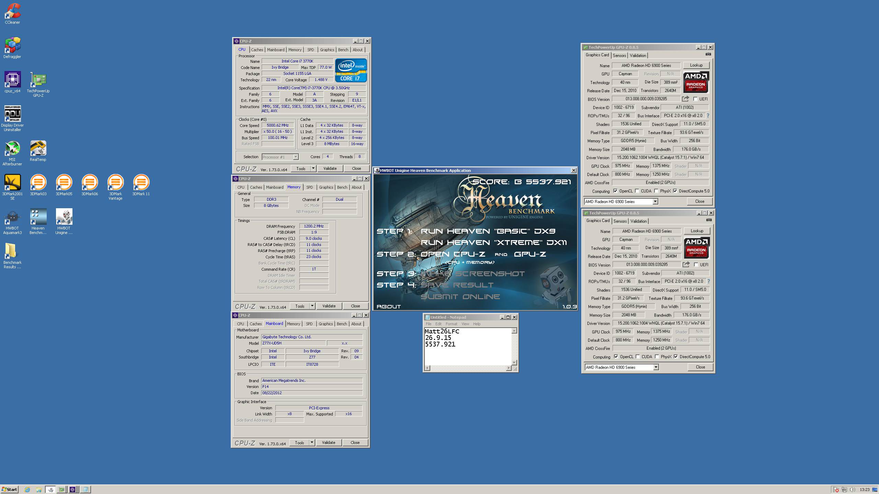Launch 3DMark05 desktop shortcut
Viewport: 879px width, 494px height.
64,185
